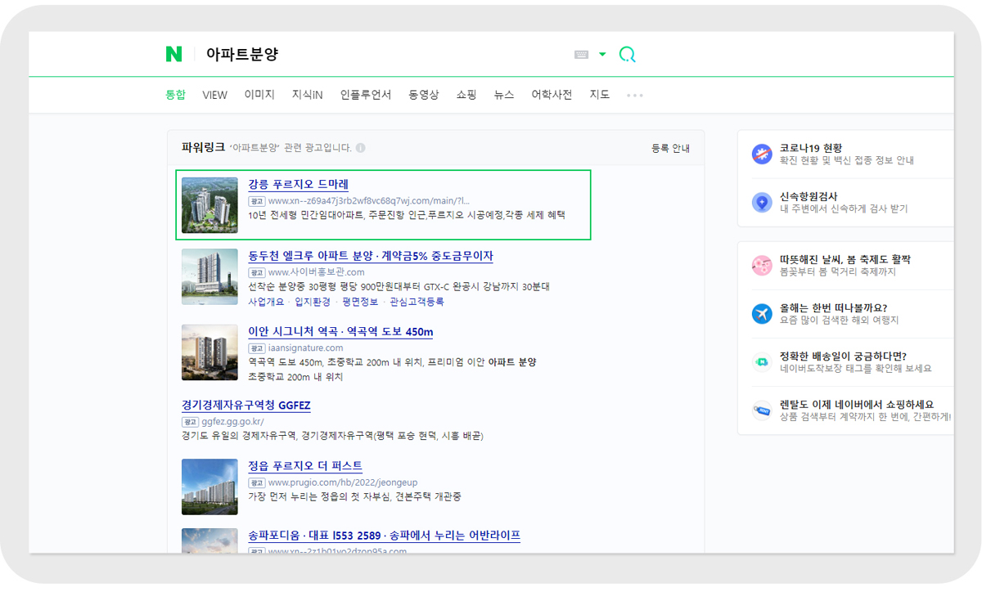Viewport: 982px width, 592px height.
Task: Open the 신속항원검사 heading
Action: coord(809,196)
